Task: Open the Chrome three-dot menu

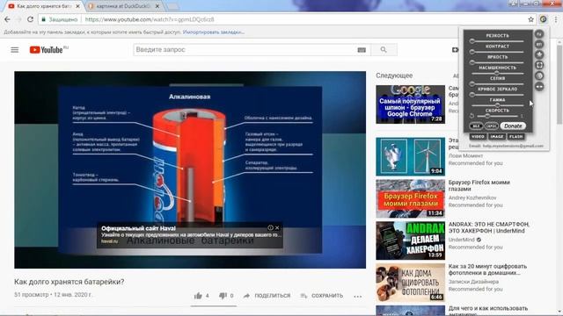Action: coord(555,19)
